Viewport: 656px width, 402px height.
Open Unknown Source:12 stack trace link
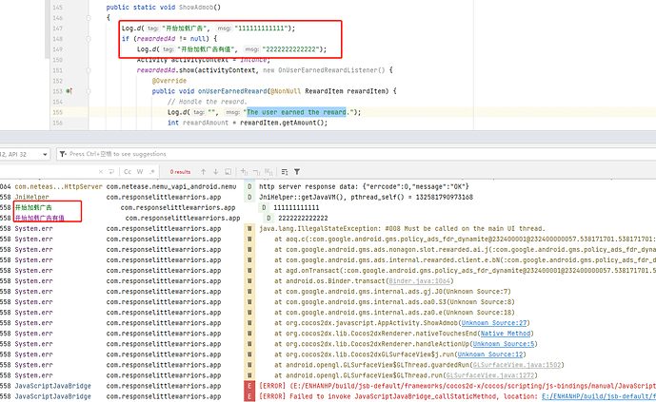coord(490,354)
